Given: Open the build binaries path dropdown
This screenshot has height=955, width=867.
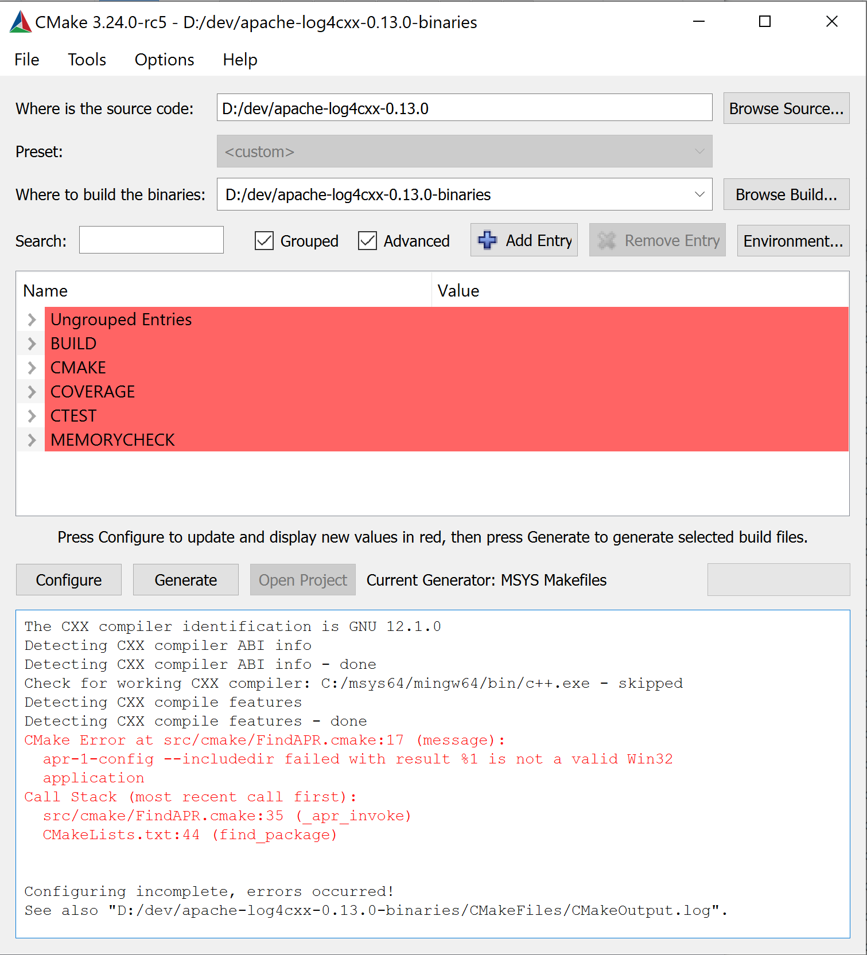Looking at the screenshot, I should (699, 194).
